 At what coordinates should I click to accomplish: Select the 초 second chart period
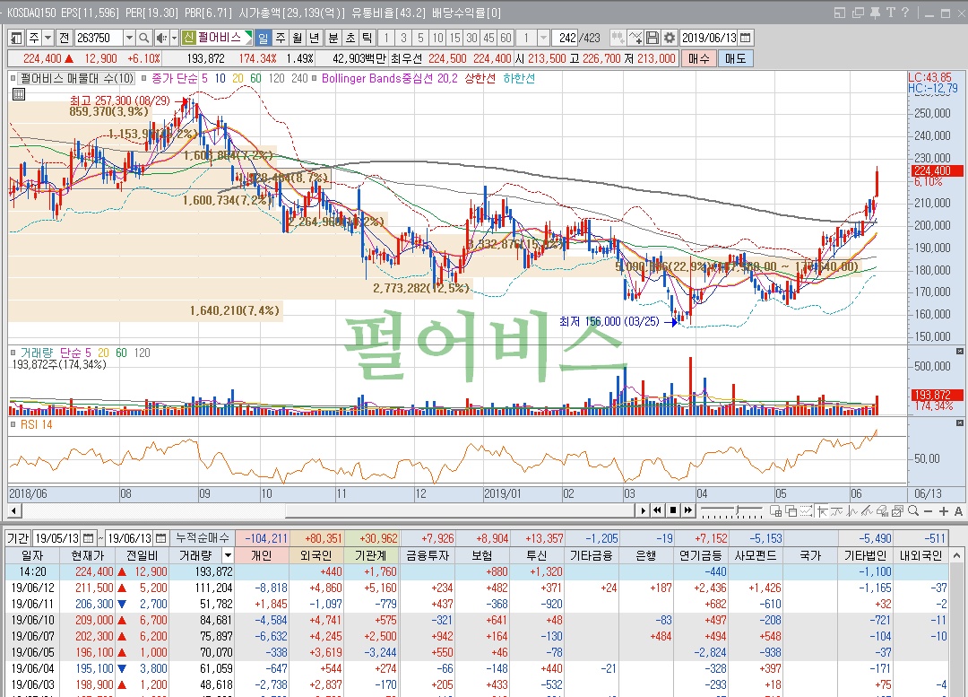pyautogui.click(x=350, y=38)
